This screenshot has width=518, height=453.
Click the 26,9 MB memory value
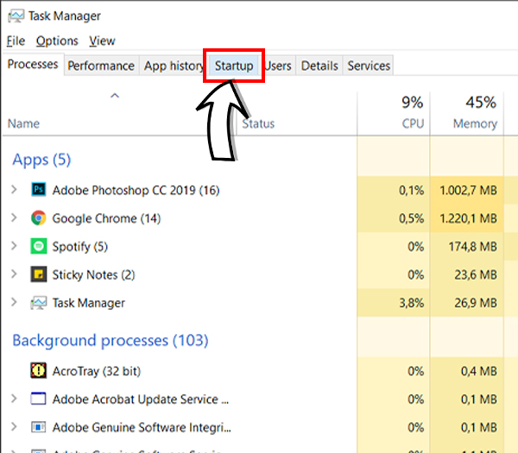tap(476, 303)
